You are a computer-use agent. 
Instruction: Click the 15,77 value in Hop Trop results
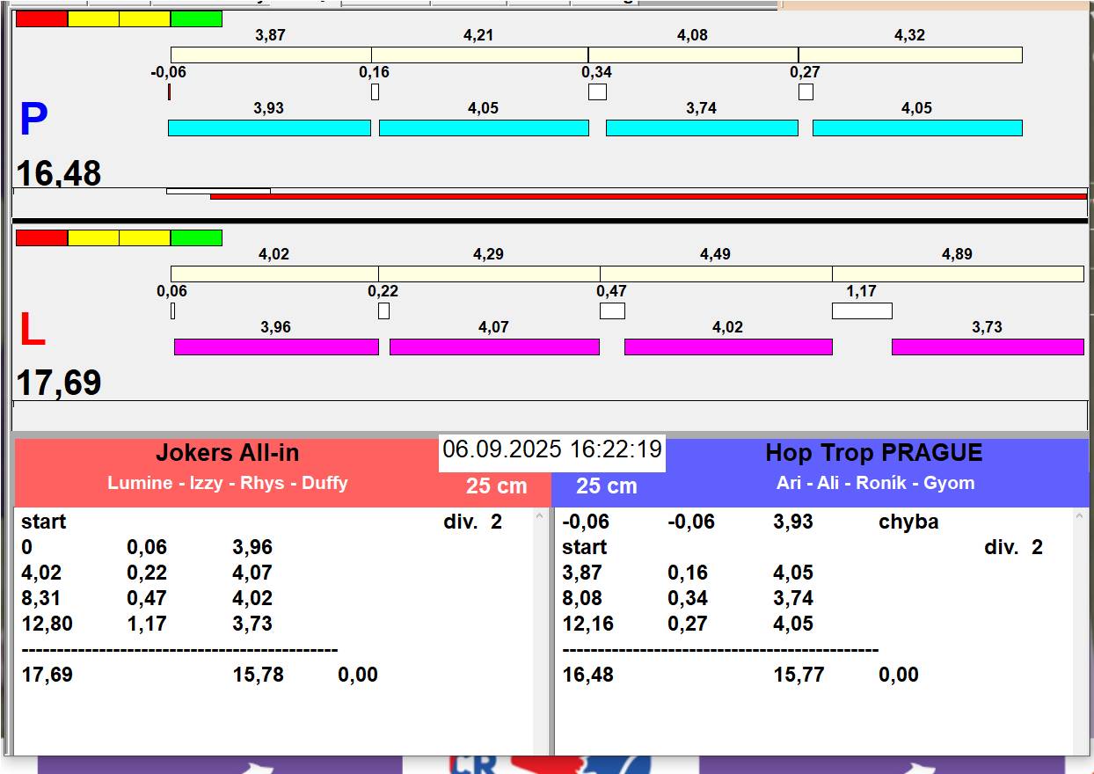pos(799,675)
